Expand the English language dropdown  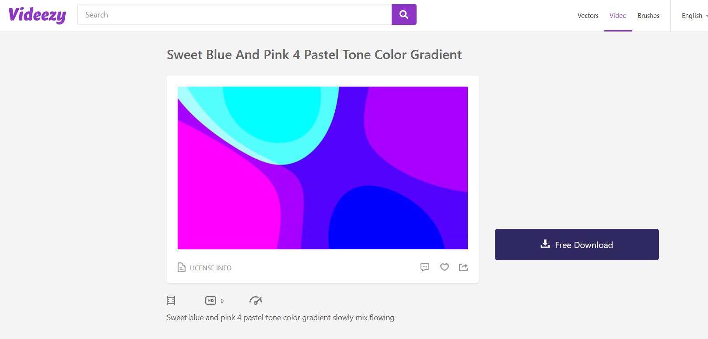694,16
